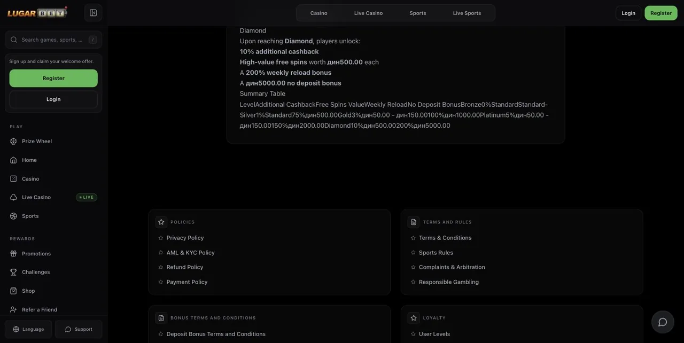
Task: Click the Live Casino spade icon
Action: 13,198
